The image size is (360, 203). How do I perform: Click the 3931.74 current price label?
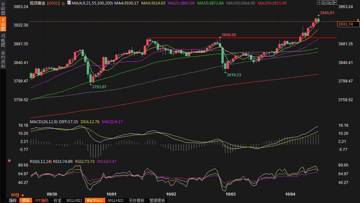(345, 24)
